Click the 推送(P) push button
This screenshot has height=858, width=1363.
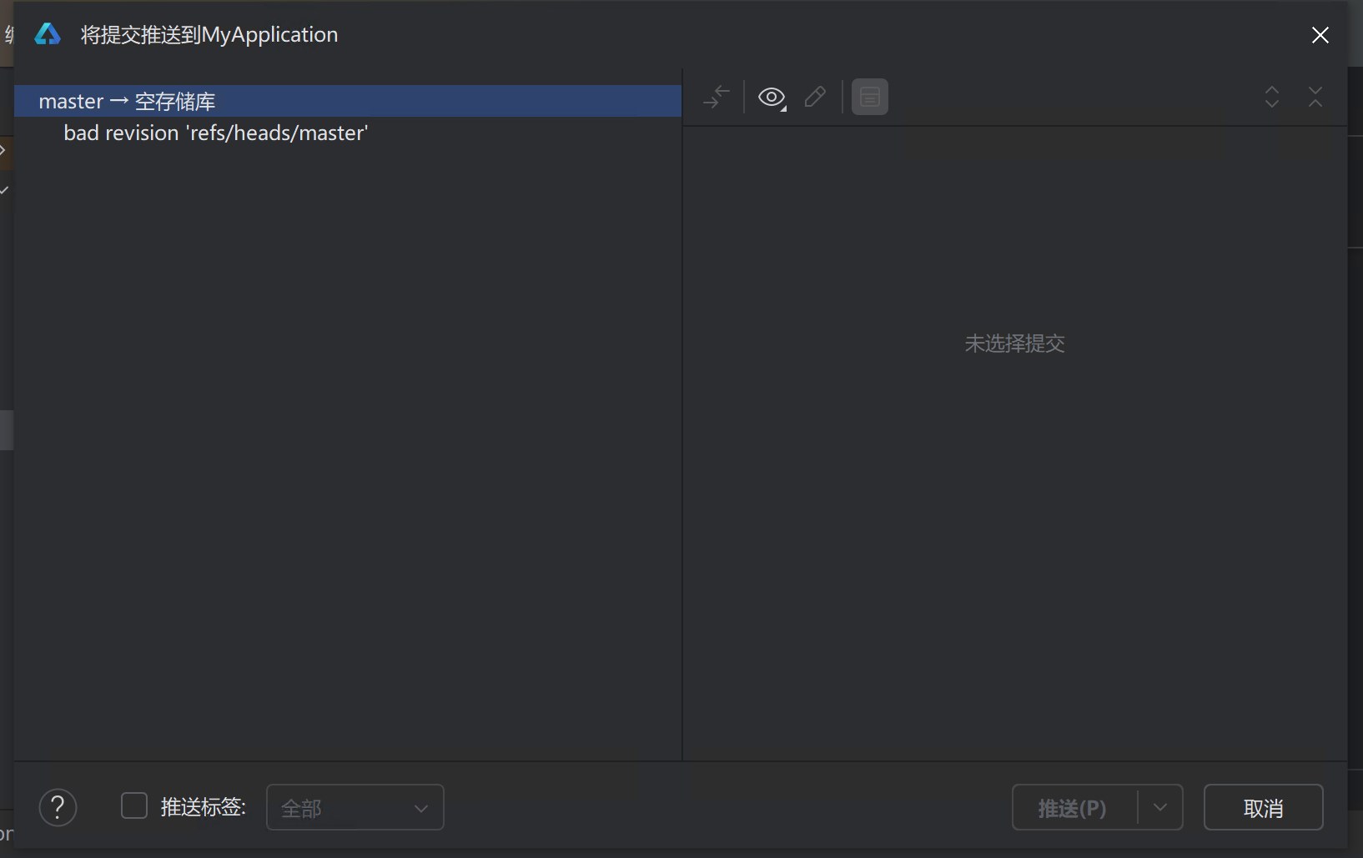coord(1074,807)
